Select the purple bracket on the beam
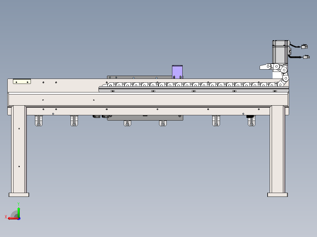The image size is (317, 237). tap(177, 72)
